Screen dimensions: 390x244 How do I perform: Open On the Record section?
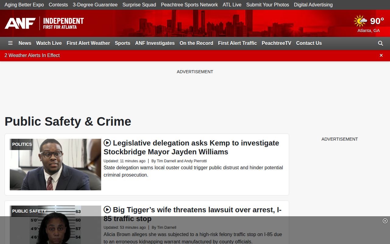[x=197, y=43]
